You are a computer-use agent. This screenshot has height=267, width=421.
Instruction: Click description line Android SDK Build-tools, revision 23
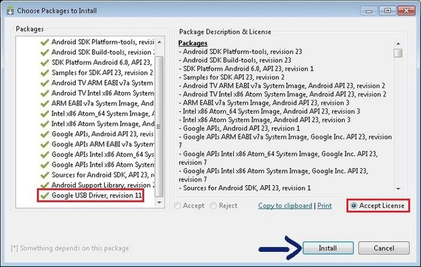[x=235, y=60]
